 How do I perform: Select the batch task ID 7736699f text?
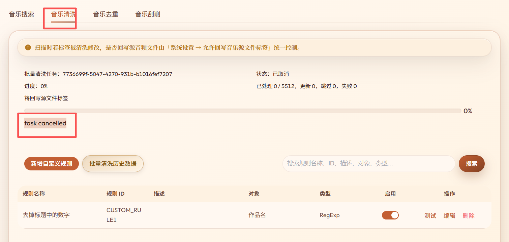[x=117, y=74]
